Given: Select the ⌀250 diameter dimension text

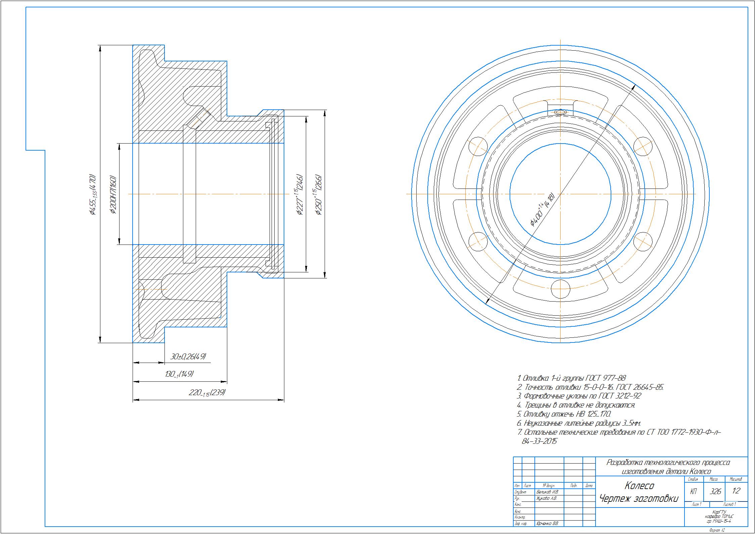Looking at the screenshot, I should (319, 194).
